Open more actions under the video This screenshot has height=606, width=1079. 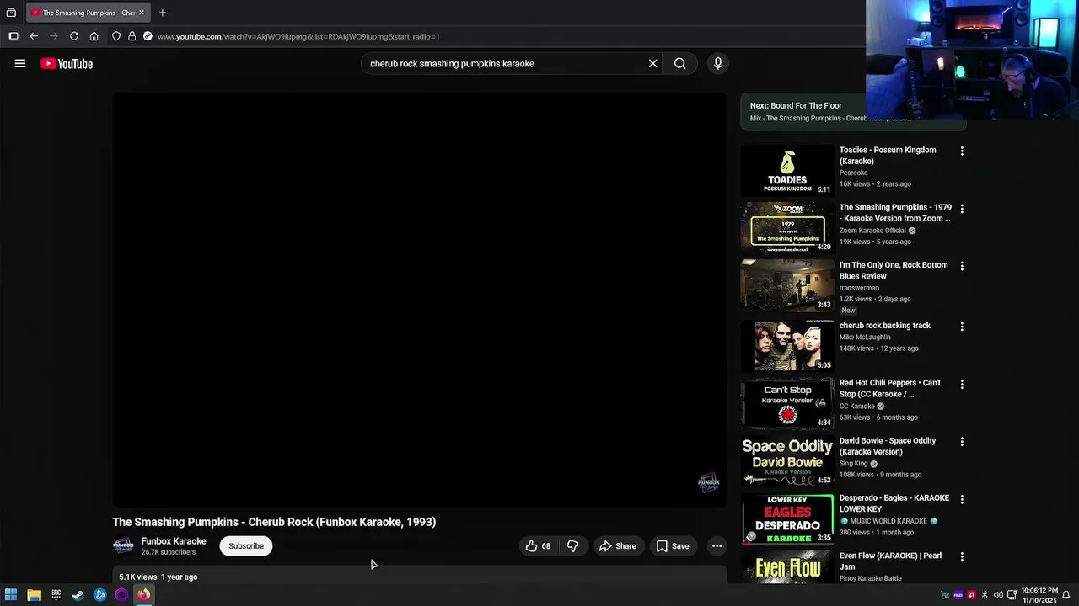point(717,546)
